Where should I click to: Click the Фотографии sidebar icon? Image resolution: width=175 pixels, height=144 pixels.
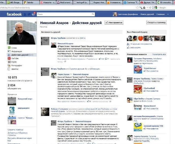point(9,65)
